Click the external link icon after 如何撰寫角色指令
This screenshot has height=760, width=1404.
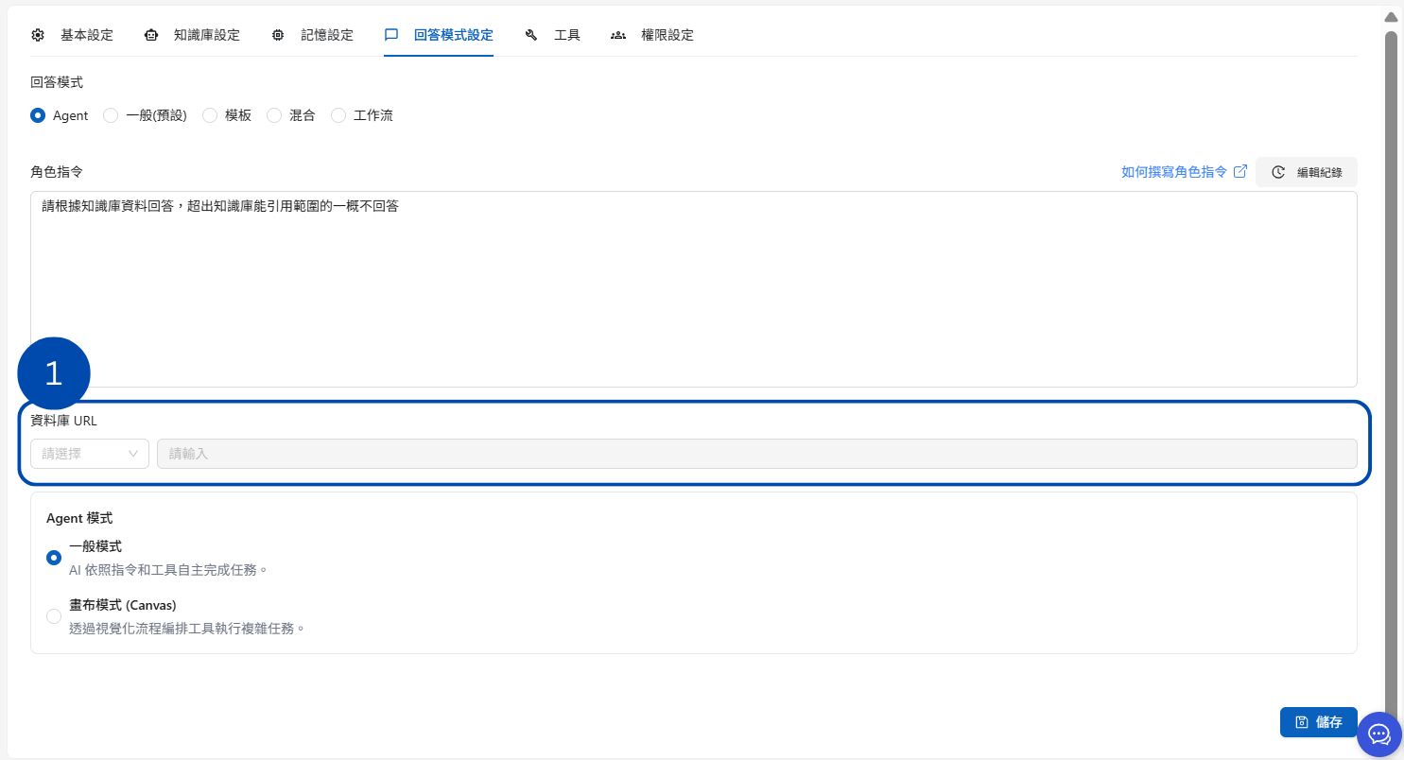click(x=1240, y=171)
